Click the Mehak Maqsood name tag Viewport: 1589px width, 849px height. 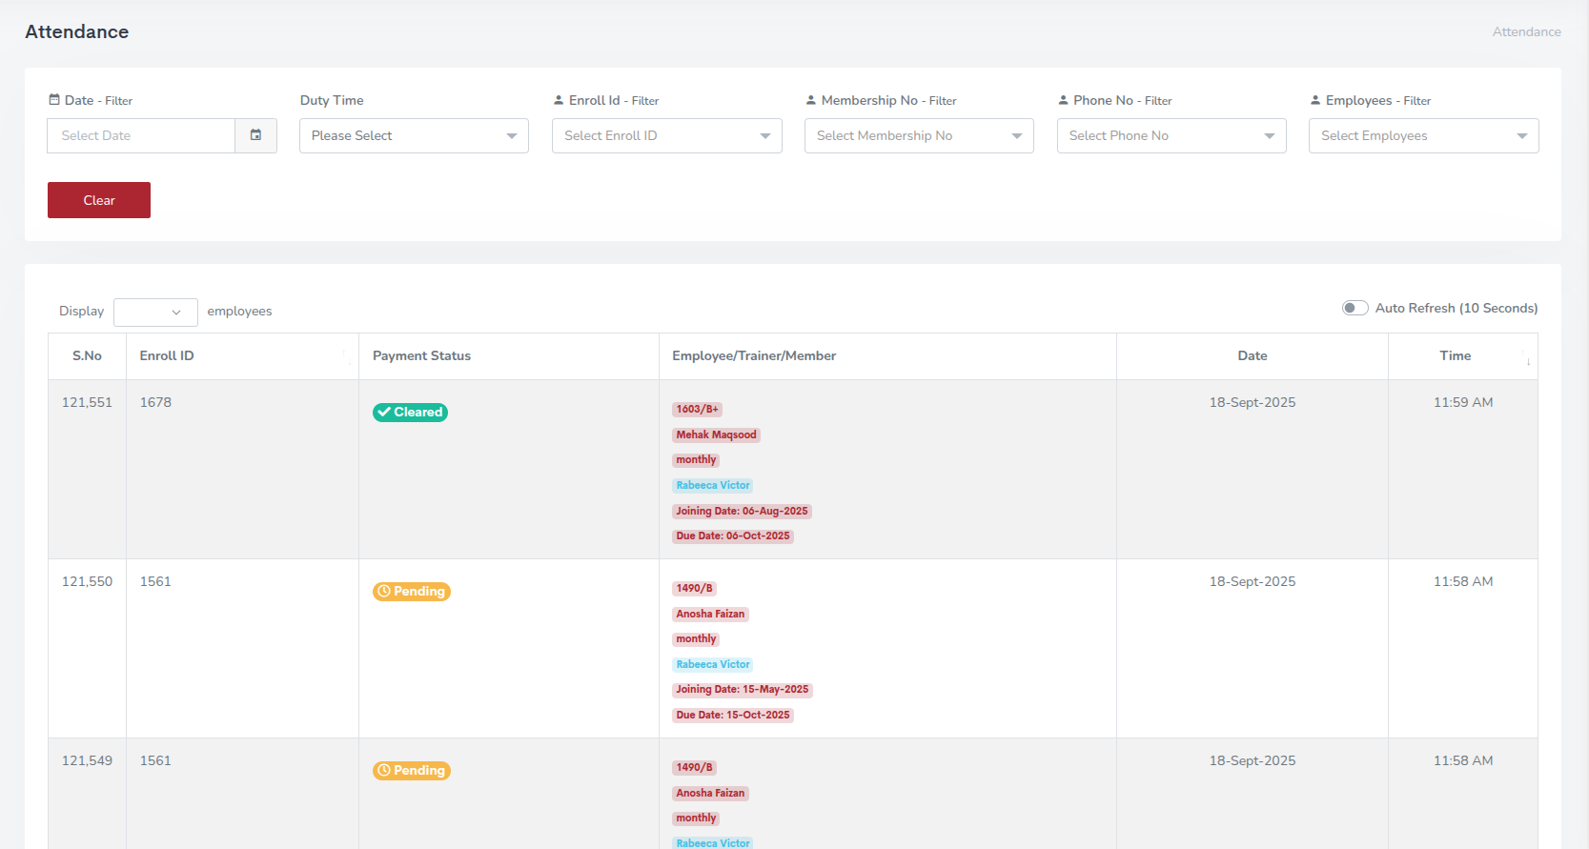716,435
